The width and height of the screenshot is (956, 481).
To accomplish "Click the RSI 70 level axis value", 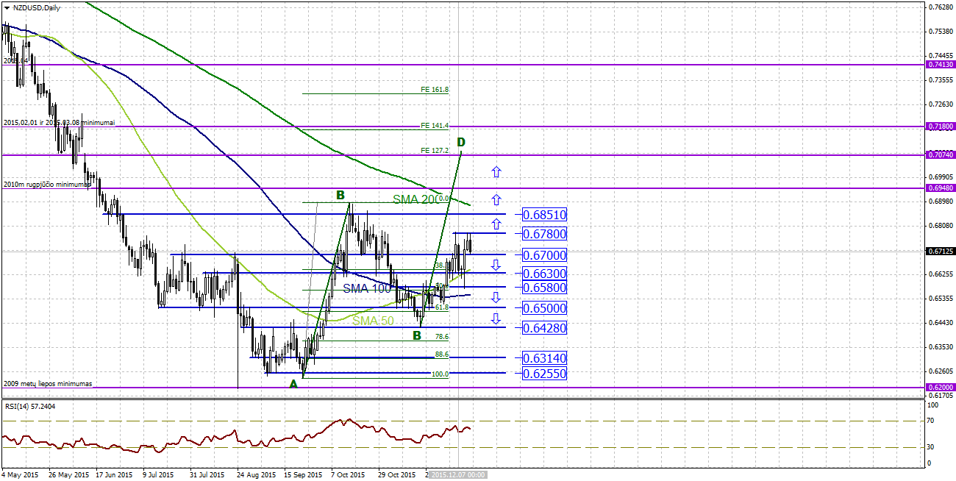I will [931, 421].
